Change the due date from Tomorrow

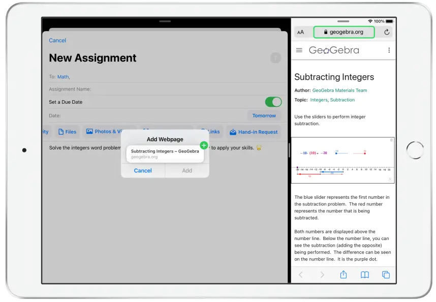point(264,115)
